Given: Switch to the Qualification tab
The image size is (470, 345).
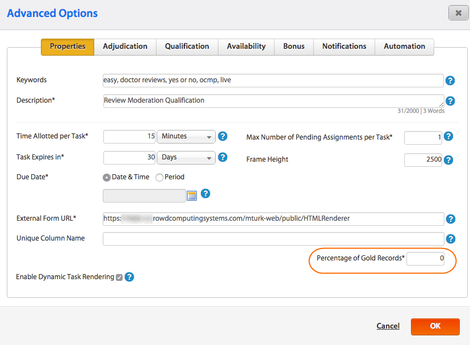Looking at the screenshot, I should click(187, 47).
